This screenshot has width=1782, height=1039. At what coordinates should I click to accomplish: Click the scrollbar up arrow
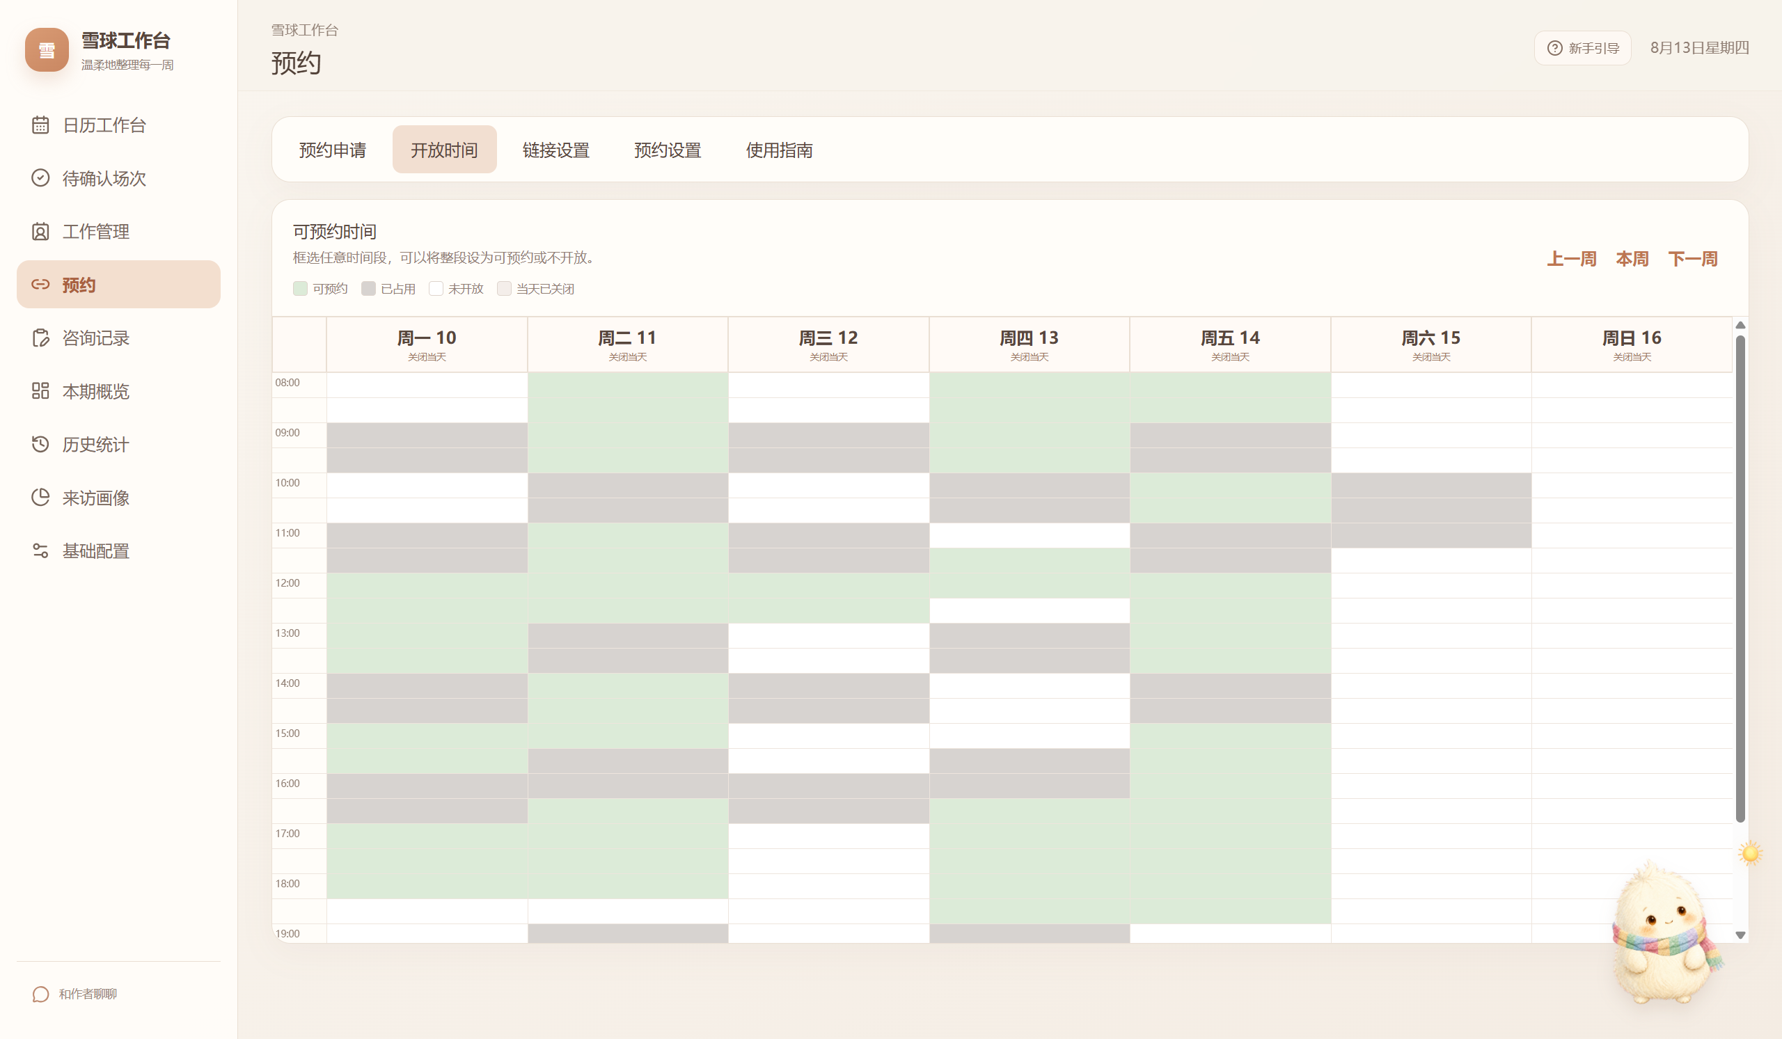point(1740,325)
